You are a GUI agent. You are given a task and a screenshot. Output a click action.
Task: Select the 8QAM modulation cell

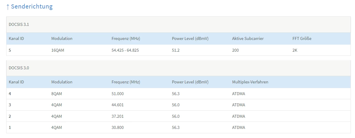[57, 94]
